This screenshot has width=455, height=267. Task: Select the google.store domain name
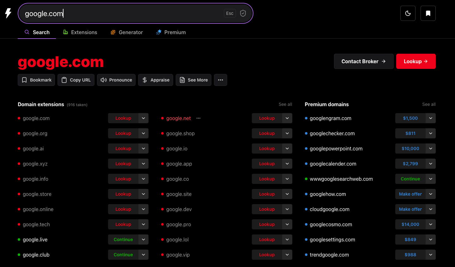(37, 194)
